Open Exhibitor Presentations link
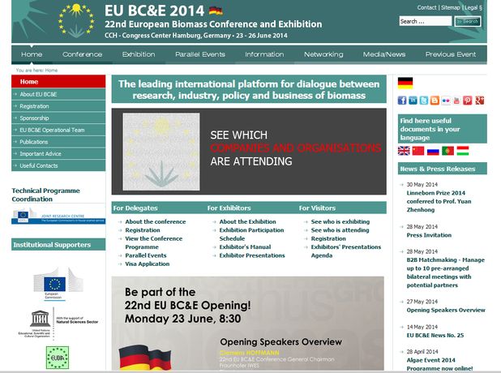 252,255
